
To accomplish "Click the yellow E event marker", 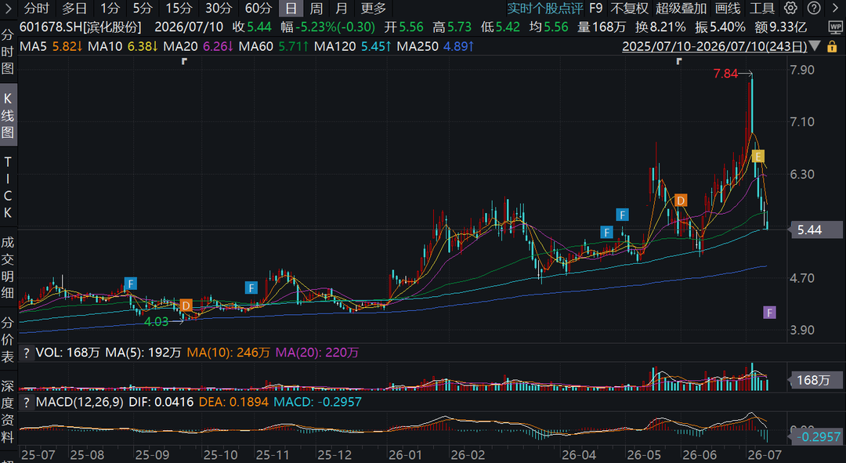I will [x=758, y=157].
